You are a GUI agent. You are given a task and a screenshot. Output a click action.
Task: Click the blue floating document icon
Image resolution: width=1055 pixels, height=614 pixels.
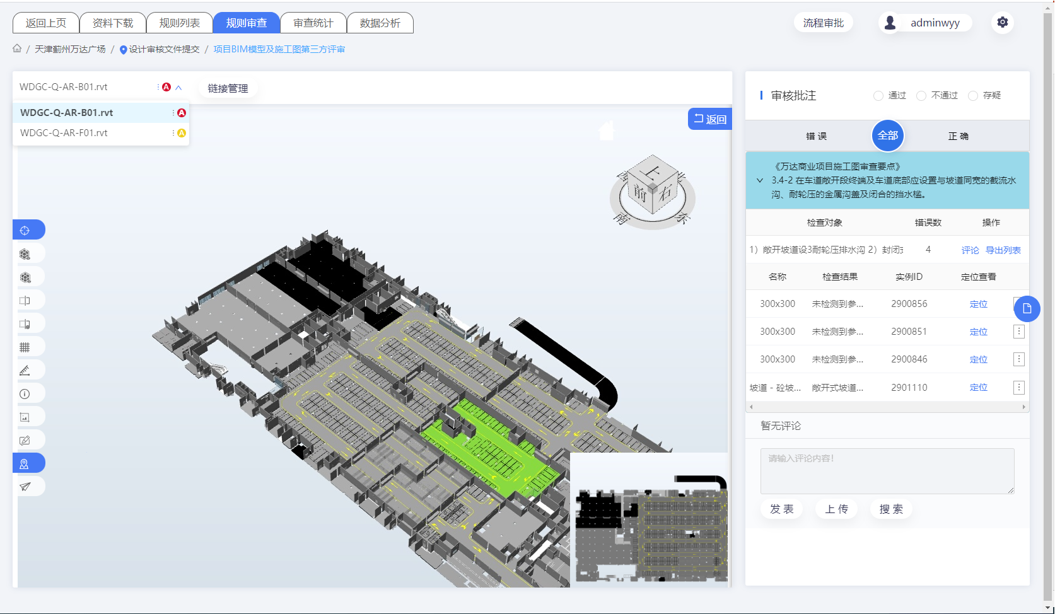[x=1027, y=308]
